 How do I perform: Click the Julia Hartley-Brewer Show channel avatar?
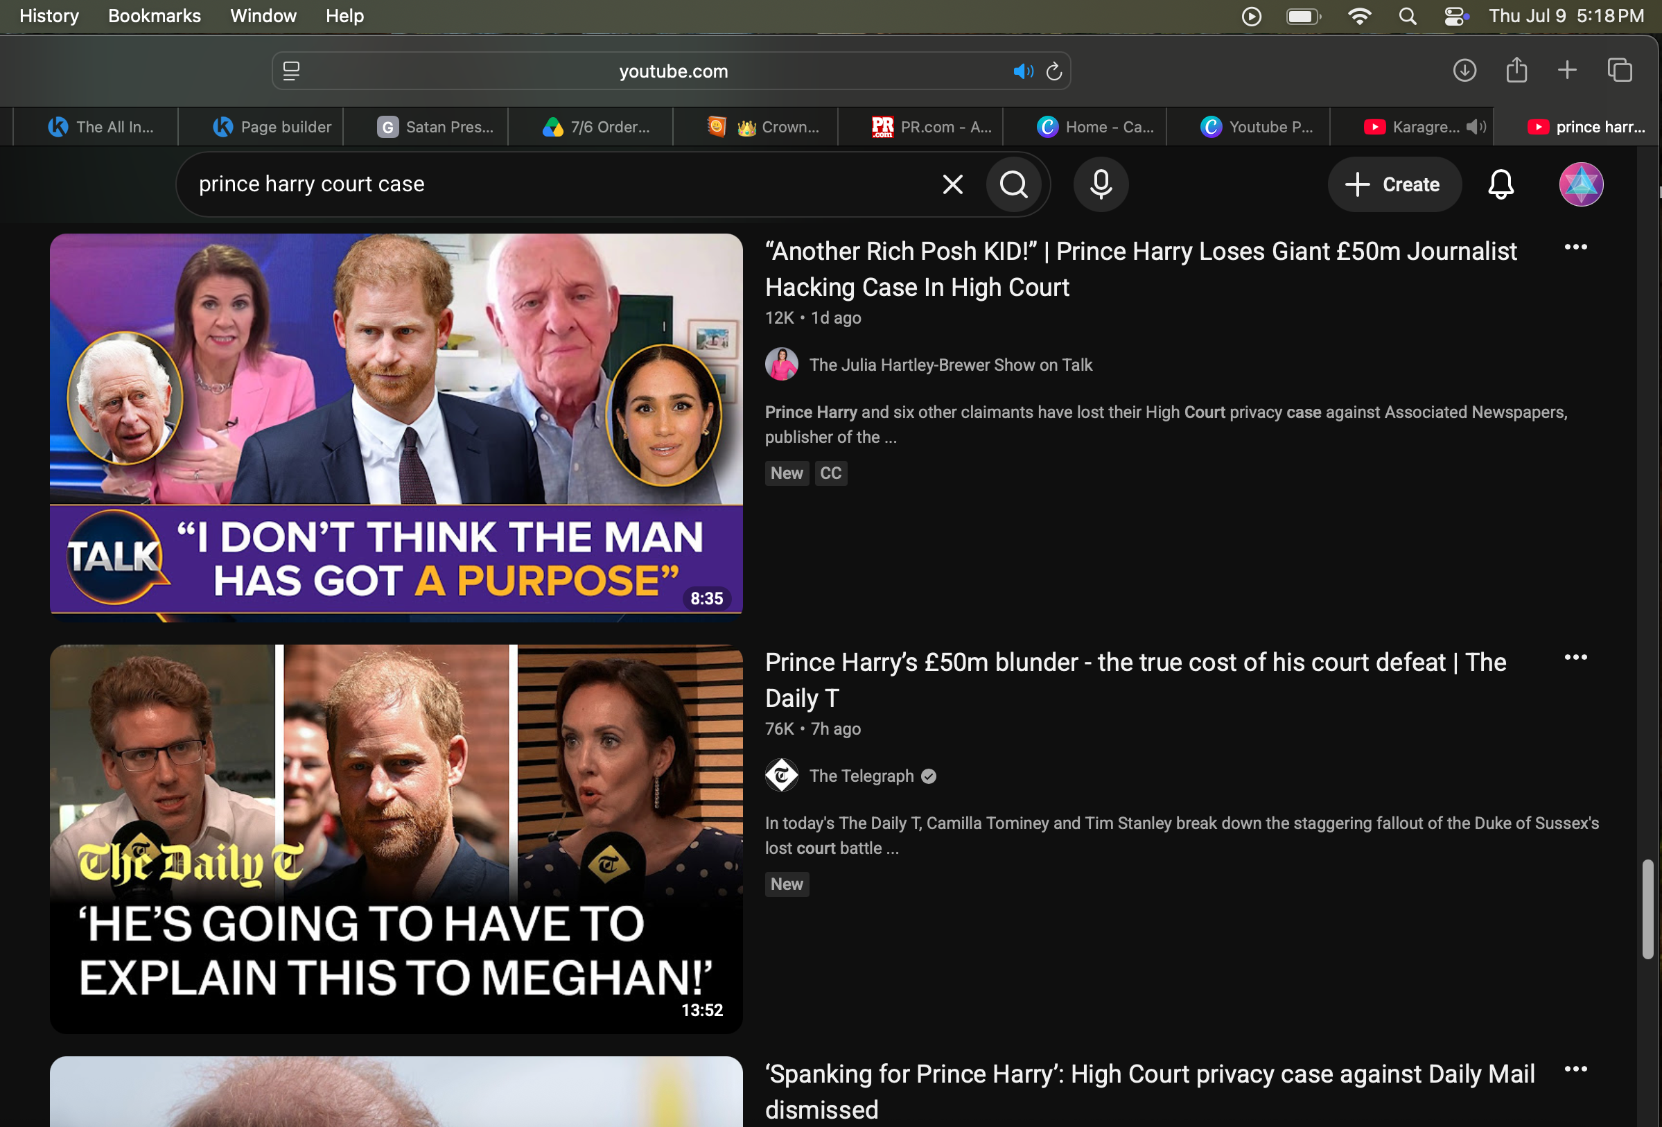click(782, 365)
